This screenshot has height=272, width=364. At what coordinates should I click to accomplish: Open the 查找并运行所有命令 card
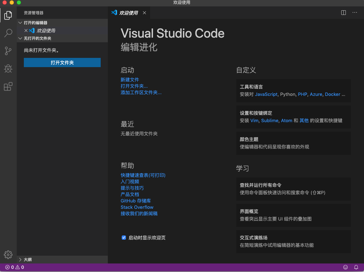pyautogui.click(x=294, y=189)
